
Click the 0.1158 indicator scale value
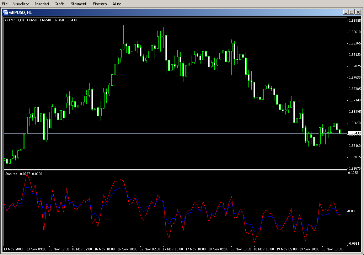pyautogui.click(x=353, y=172)
